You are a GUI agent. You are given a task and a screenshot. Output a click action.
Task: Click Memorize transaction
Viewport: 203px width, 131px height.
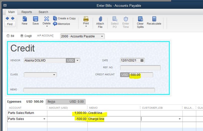[x=61, y=24]
